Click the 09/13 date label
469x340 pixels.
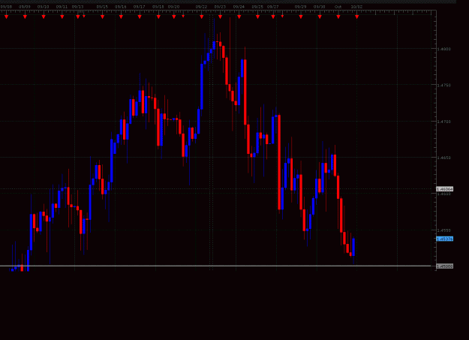click(x=77, y=7)
